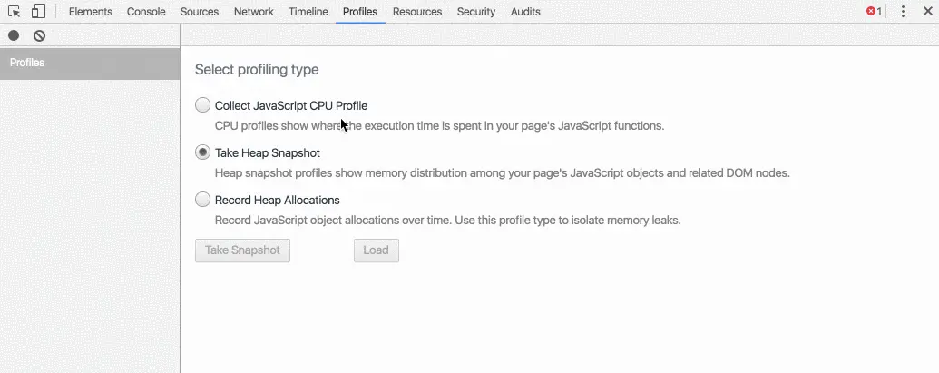
Task: Go to the Sources tab
Action: (x=200, y=12)
